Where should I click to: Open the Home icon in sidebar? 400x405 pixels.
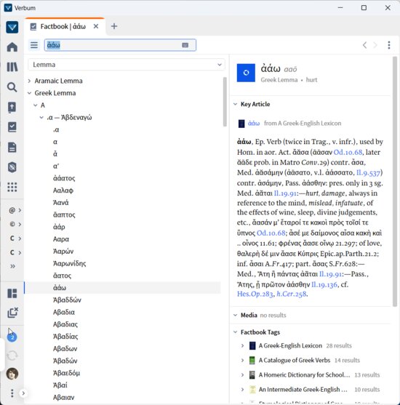coord(12,47)
